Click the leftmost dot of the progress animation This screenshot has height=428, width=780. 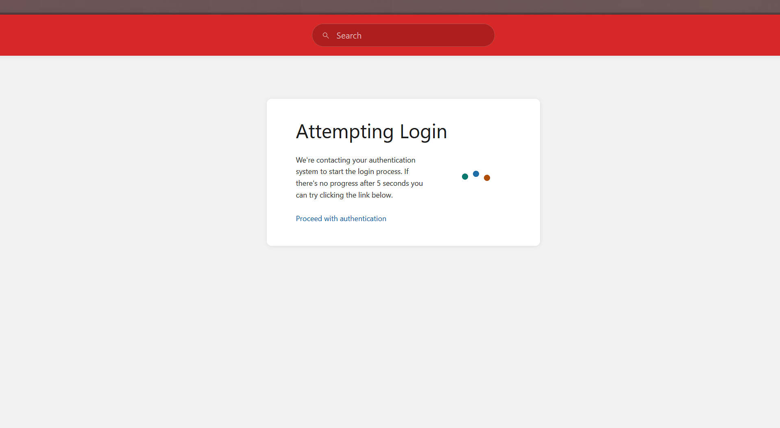coord(464,176)
